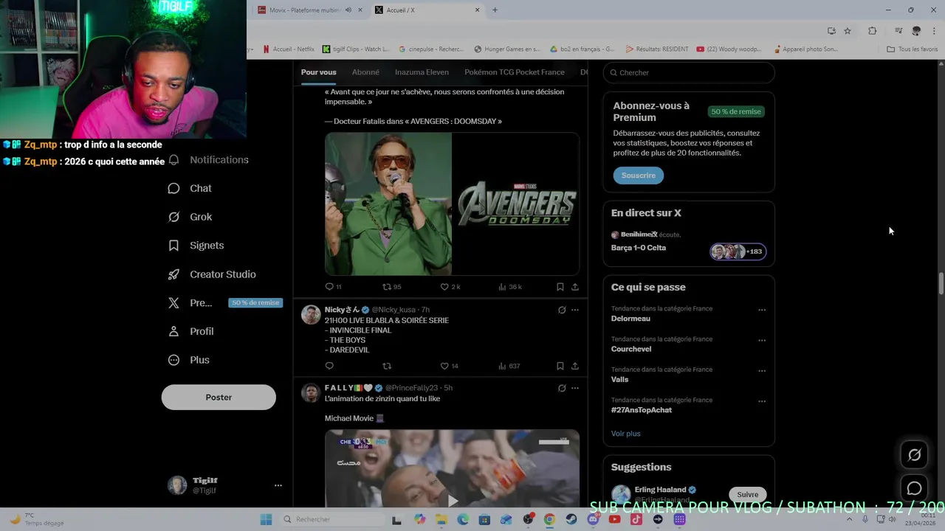This screenshot has height=531, width=945.
Task: Like Nicky's post with 14 likes
Action: click(444, 366)
